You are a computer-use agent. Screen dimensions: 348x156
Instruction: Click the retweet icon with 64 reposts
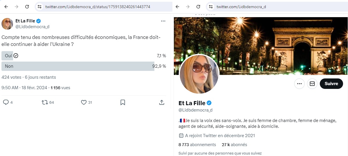tap(44, 102)
